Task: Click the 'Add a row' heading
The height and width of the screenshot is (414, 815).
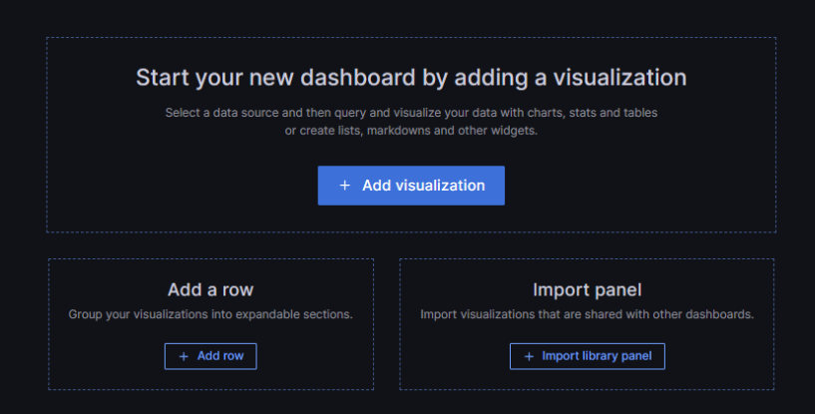Action: pyautogui.click(x=210, y=289)
